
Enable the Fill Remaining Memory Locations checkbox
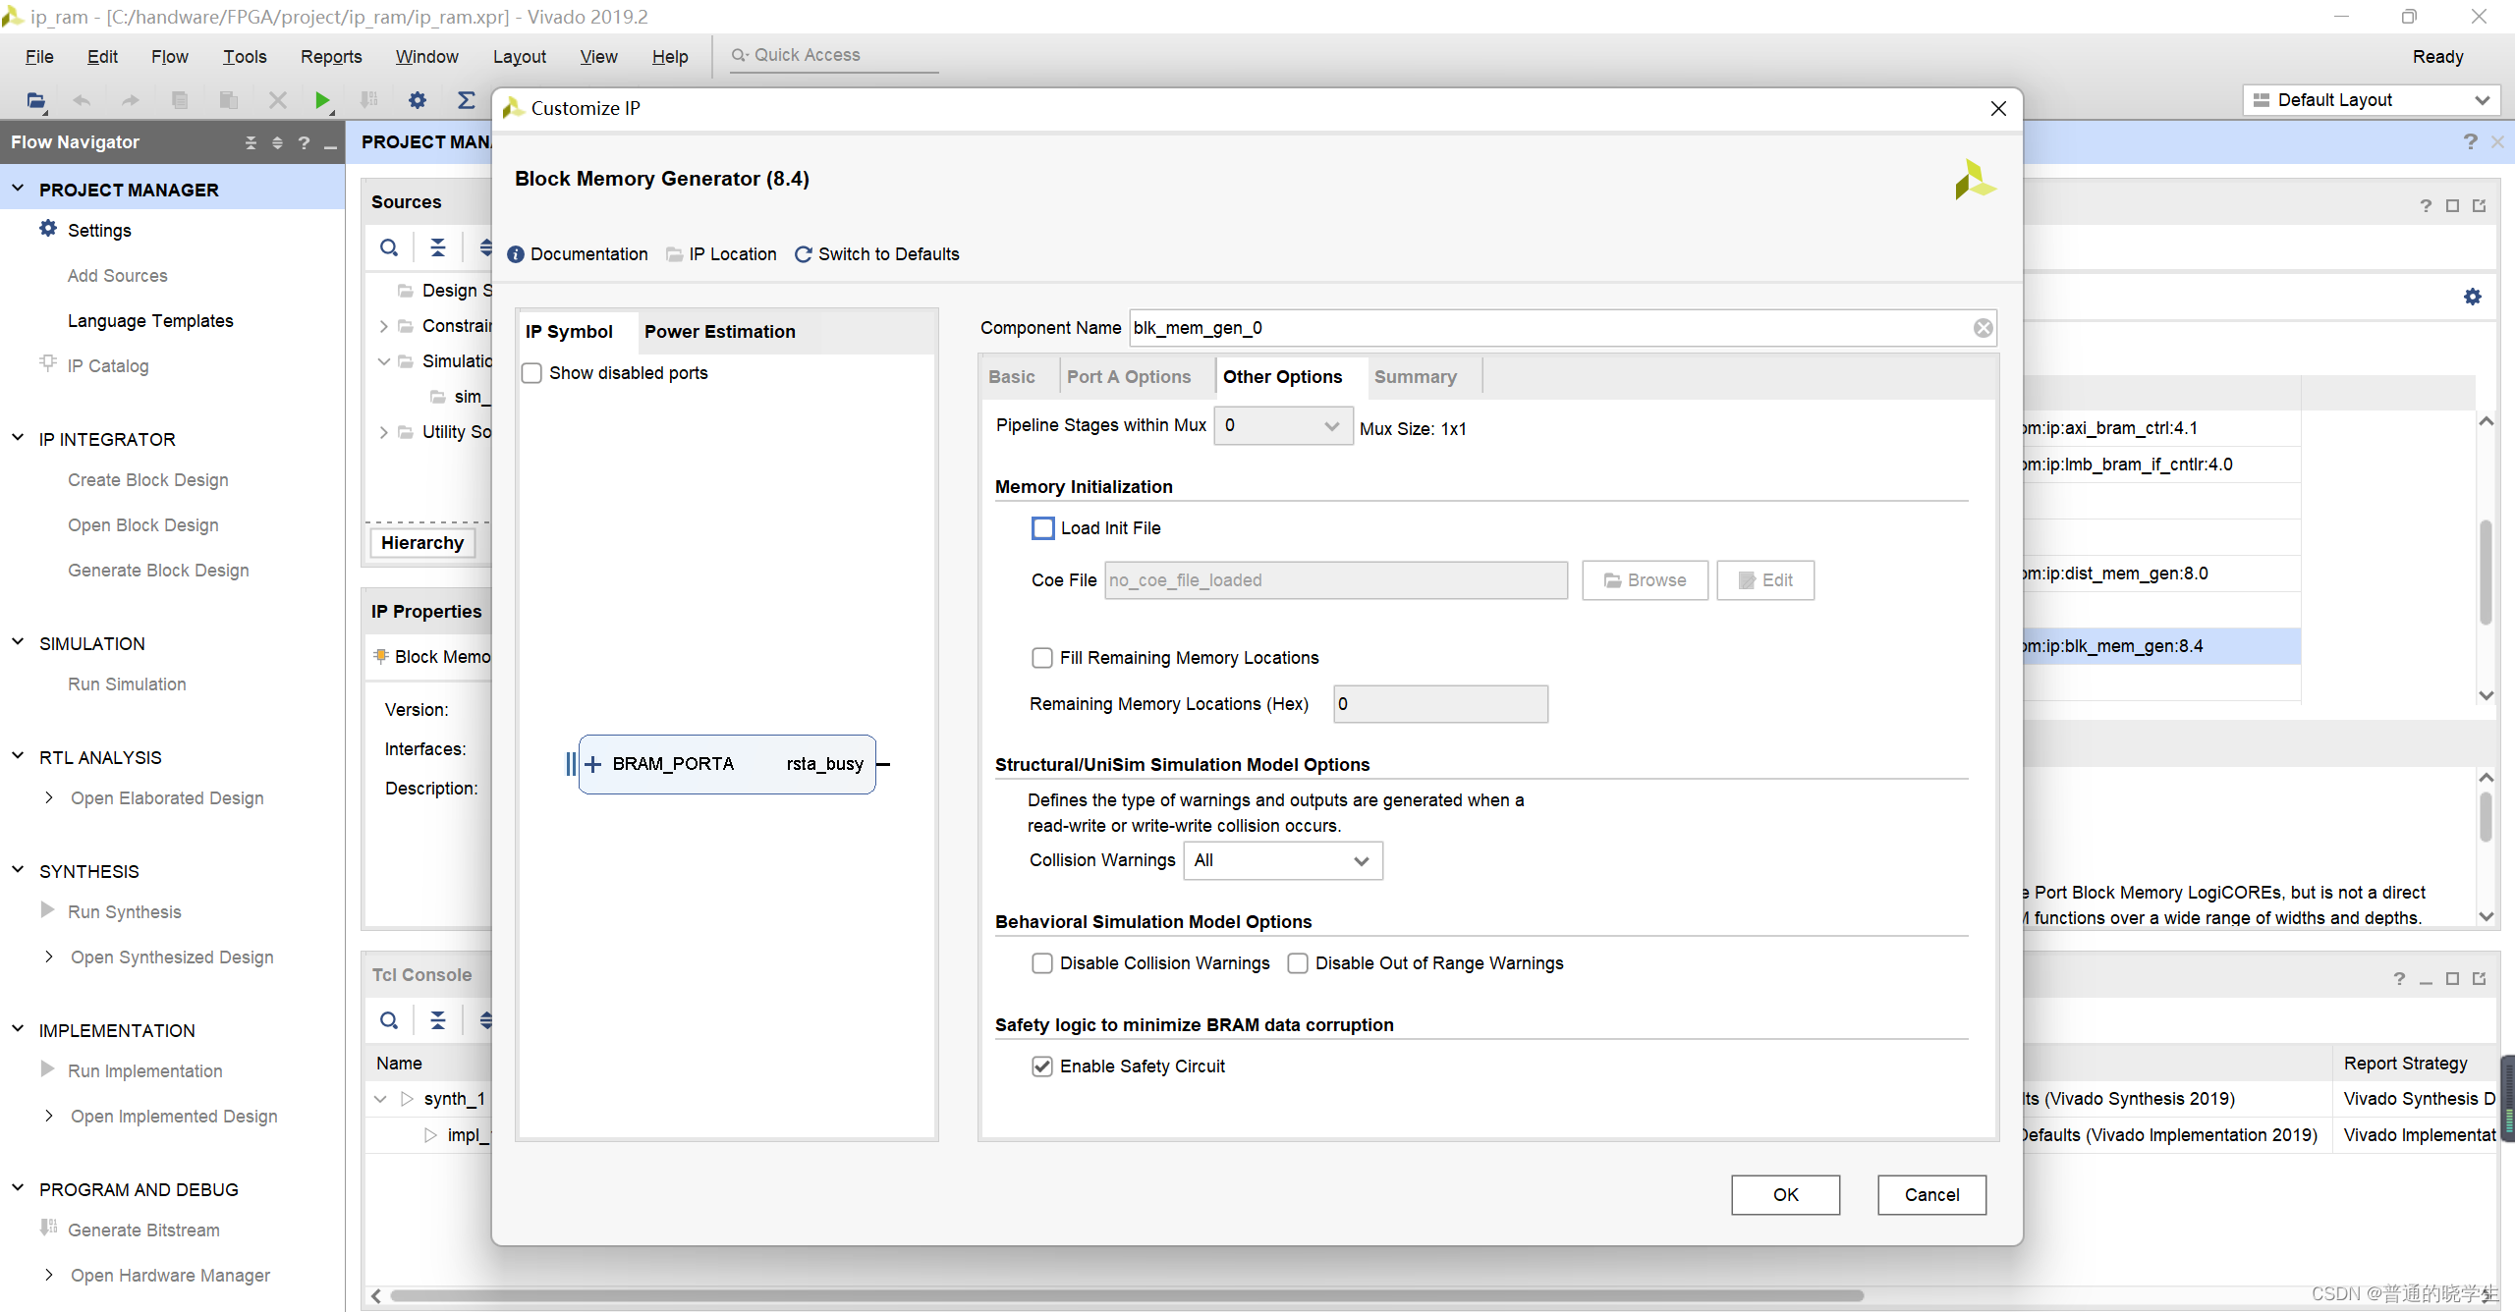pyautogui.click(x=1041, y=657)
